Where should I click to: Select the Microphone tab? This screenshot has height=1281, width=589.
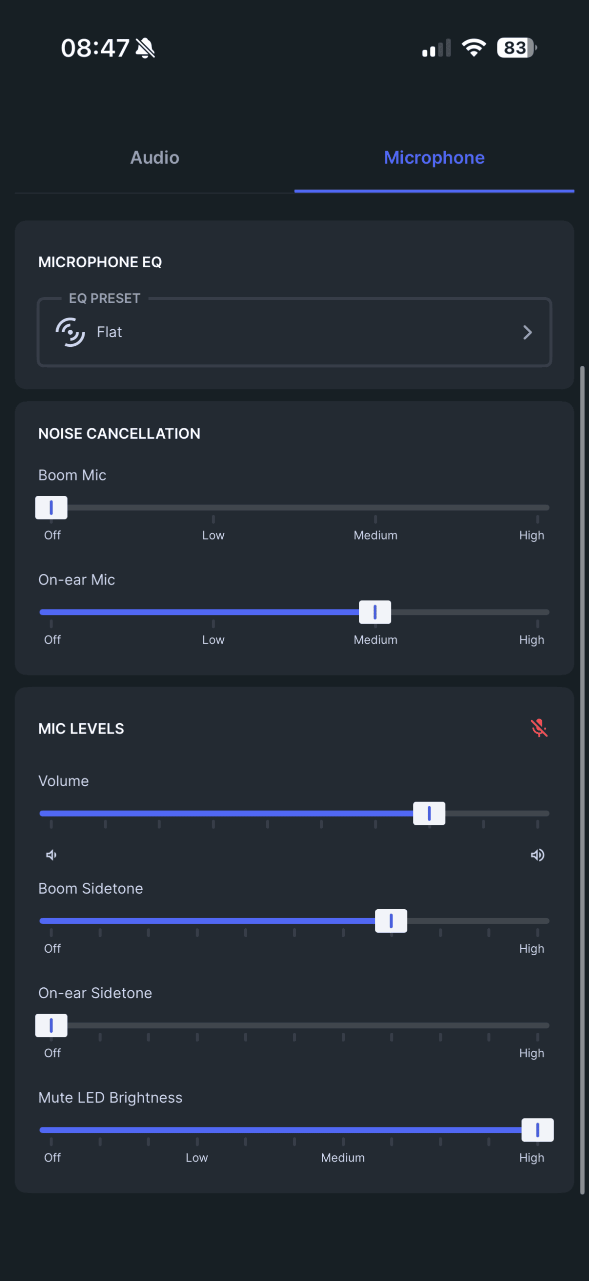click(434, 158)
